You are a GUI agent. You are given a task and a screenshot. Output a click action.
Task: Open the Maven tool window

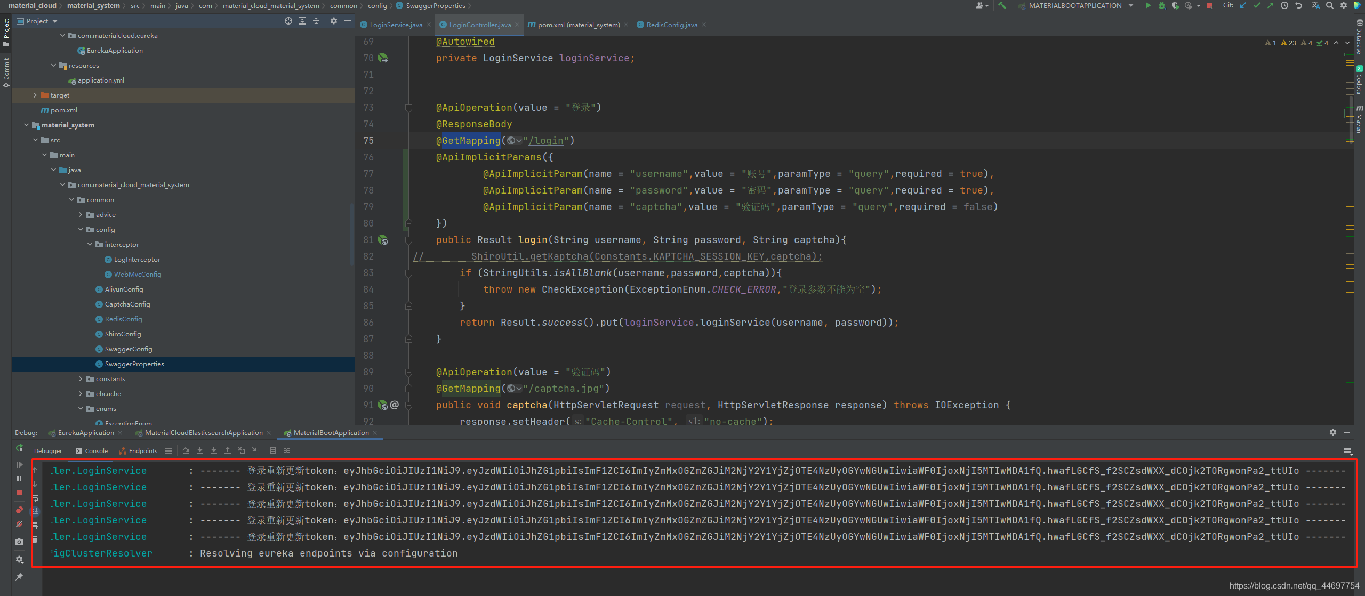1359,119
